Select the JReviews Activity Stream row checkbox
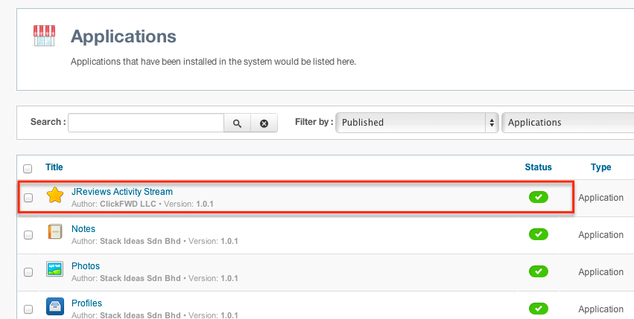Image resolution: width=634 pixels, height=319 pixels. coord(28,198)
